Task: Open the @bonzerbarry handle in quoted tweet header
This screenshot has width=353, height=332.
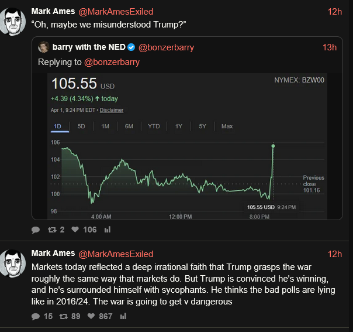Action: coord(166,47)
